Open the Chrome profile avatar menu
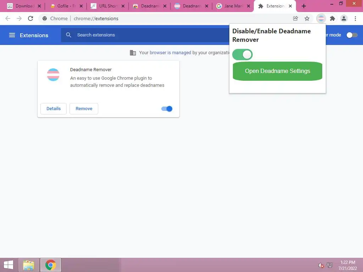 (x=344, y=18)
